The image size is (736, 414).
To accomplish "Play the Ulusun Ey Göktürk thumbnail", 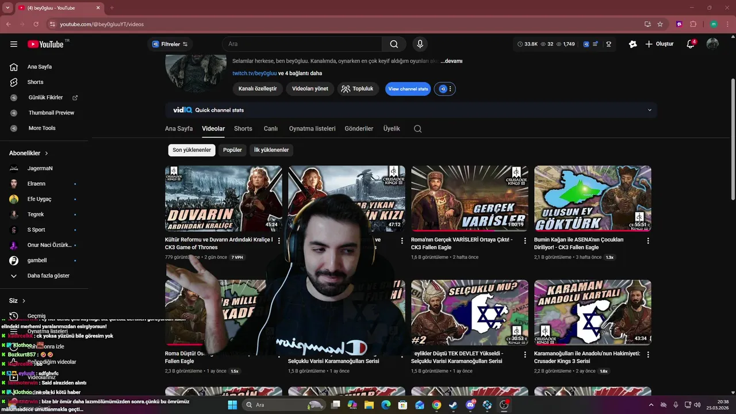I will 593,199.
